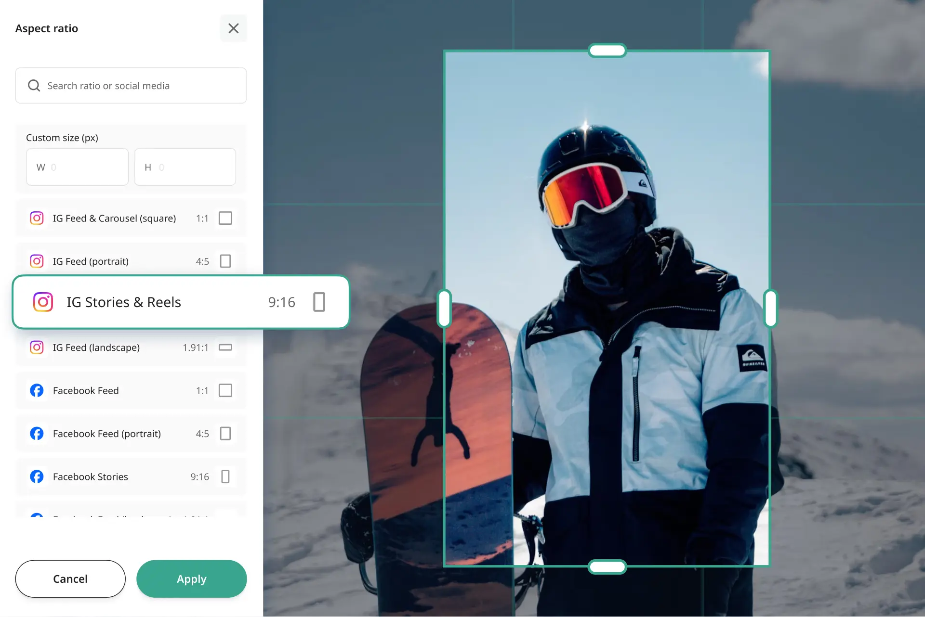The width and height of the screenshot is (925, 617).
Task: Click the Apply button
Action: click(191, 578)
